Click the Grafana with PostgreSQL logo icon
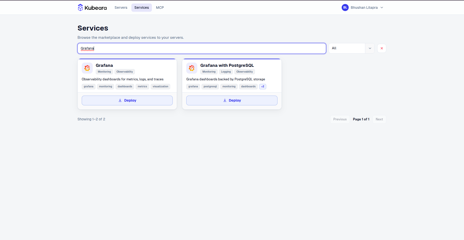 192,68
